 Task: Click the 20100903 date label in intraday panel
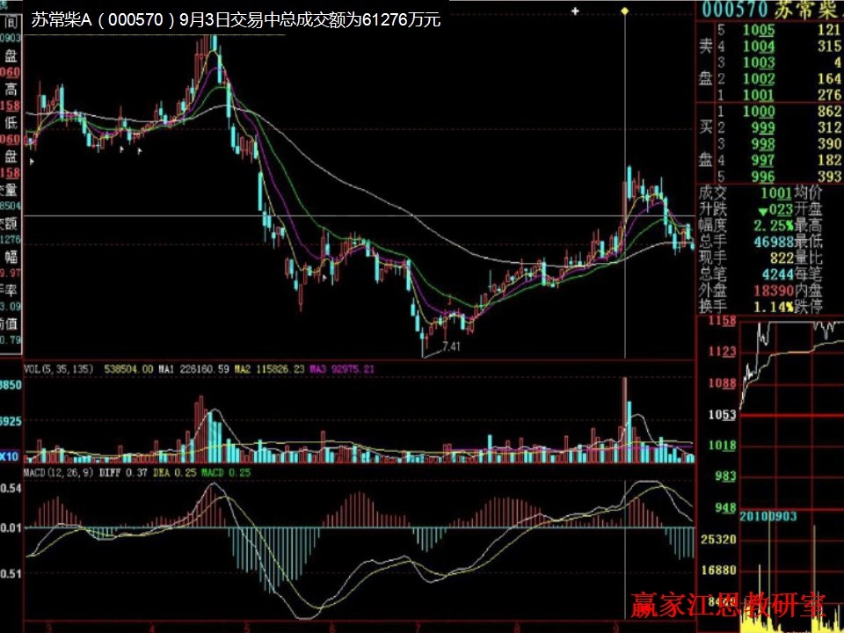769,516
